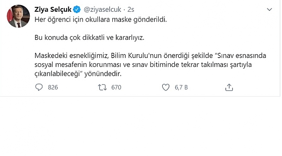Click the 826 replies count
Viewport: 282px width, 156px height.
[53, 88]
